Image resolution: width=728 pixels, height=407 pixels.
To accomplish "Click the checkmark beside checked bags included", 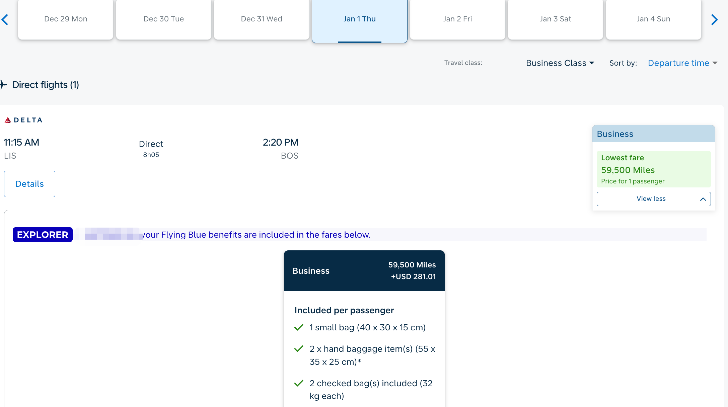I will tap(298, 383).
